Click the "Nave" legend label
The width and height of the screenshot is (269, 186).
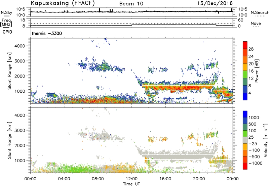(256, 23)
